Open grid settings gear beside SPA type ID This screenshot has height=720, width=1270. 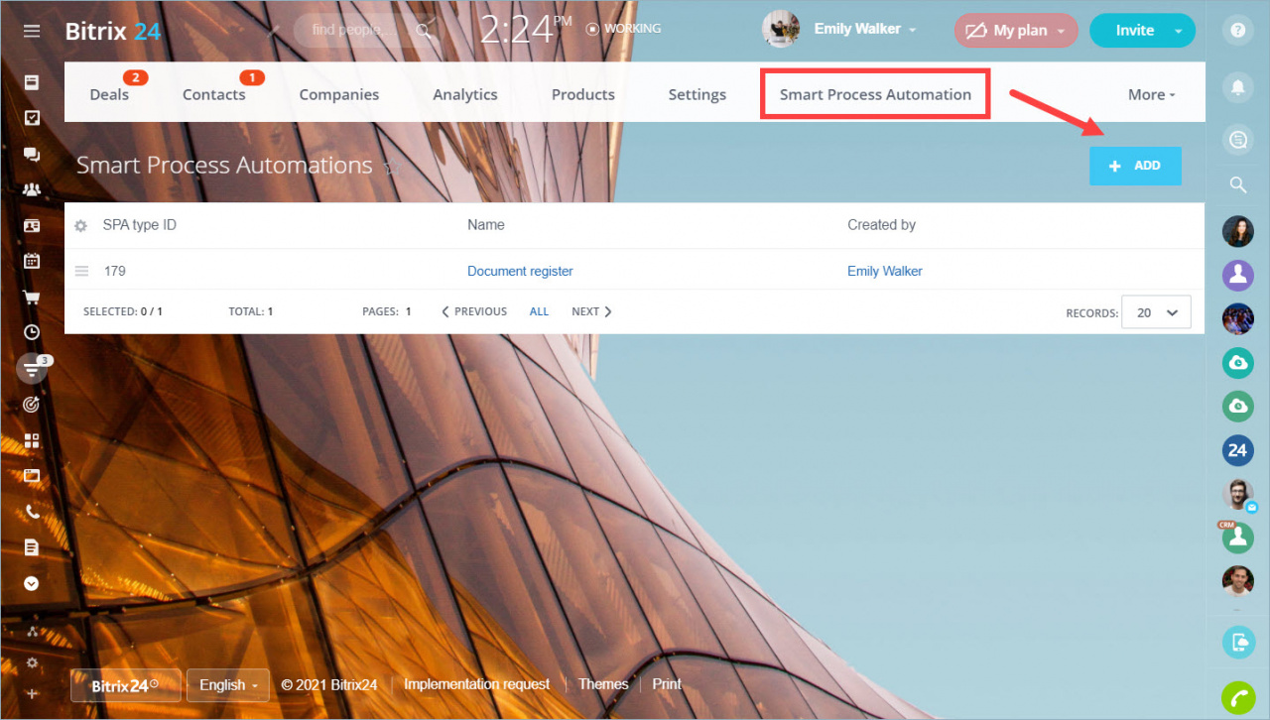(81, 226)
